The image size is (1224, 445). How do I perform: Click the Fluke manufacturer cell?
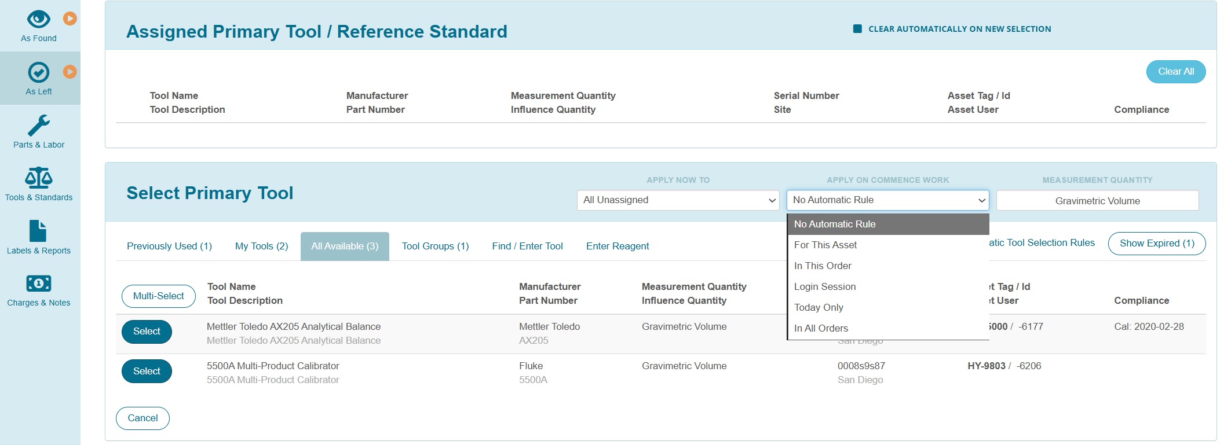[x=531, y=366]
